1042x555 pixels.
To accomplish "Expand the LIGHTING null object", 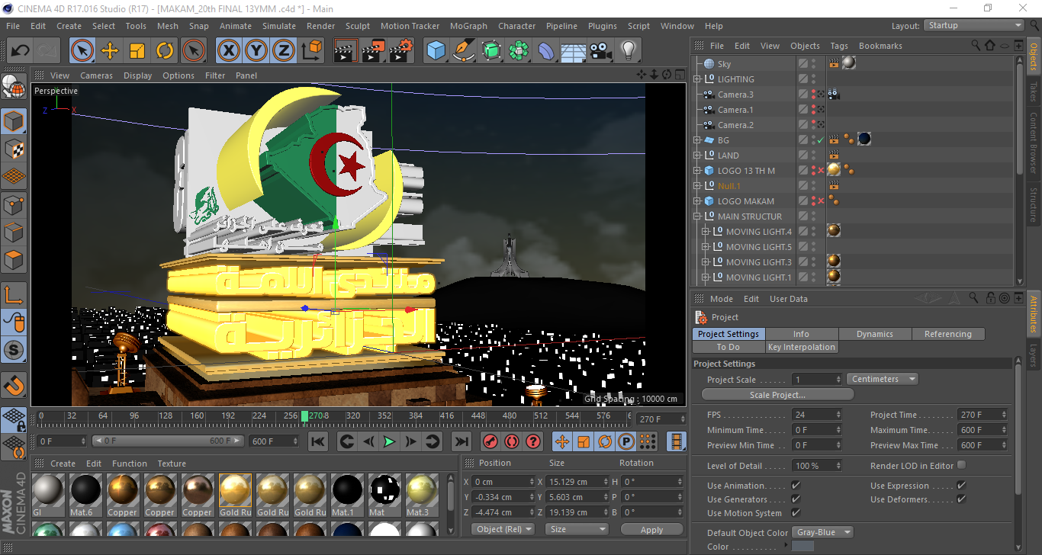I will pos(696,79).
